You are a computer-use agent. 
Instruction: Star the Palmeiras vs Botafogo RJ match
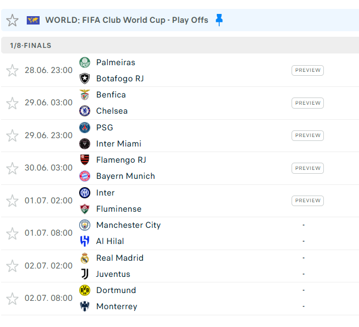[12, 70]
